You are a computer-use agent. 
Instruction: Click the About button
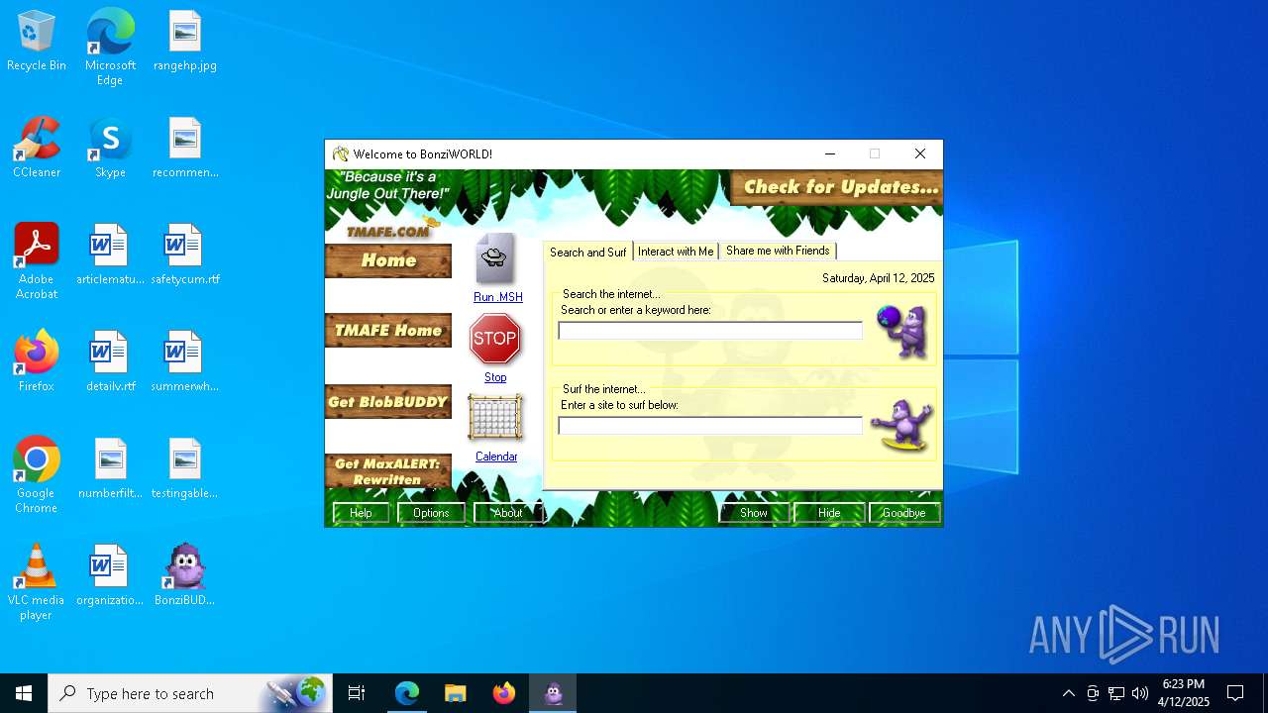tap(508, 513)
